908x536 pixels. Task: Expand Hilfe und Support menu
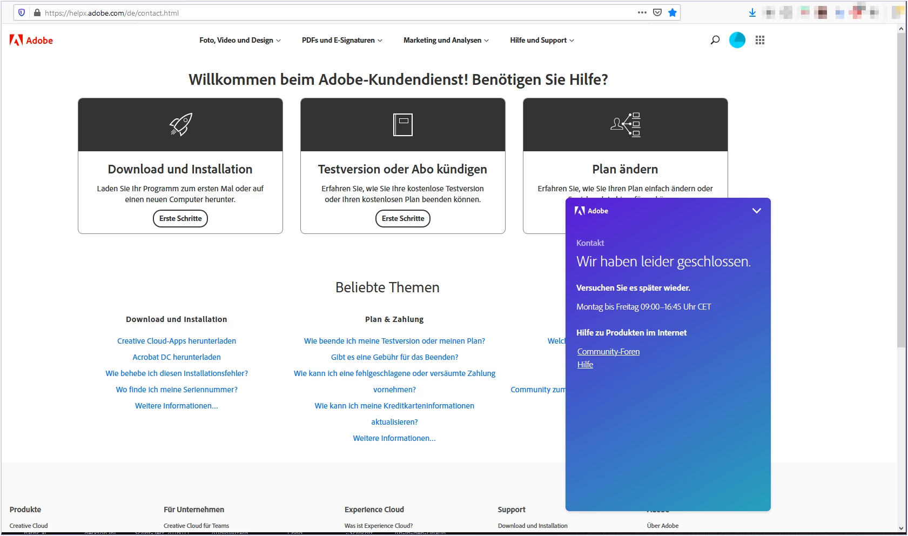point(542,40)
